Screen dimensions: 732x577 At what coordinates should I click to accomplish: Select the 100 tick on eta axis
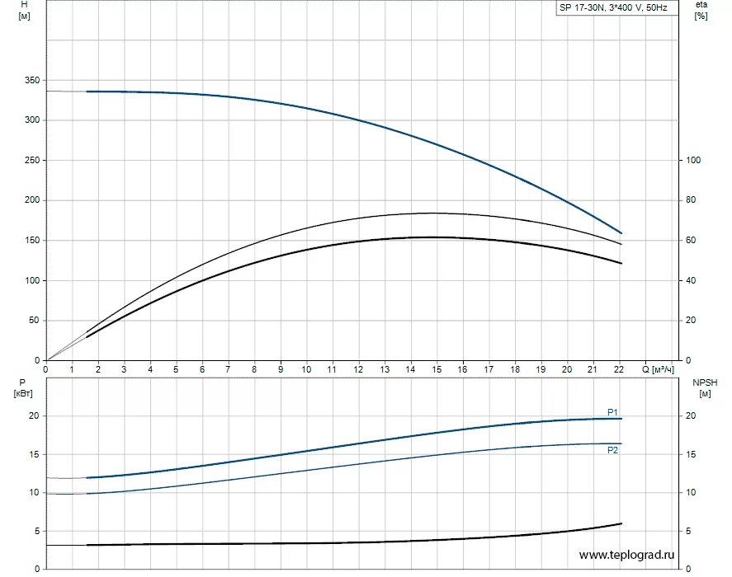pos(693,161)
